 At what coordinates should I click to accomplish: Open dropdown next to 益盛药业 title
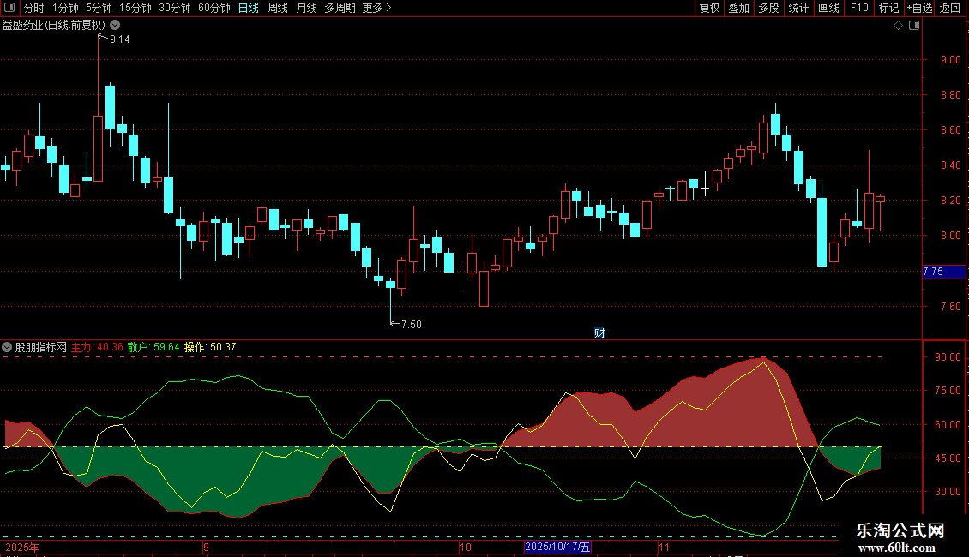(115, 26)
